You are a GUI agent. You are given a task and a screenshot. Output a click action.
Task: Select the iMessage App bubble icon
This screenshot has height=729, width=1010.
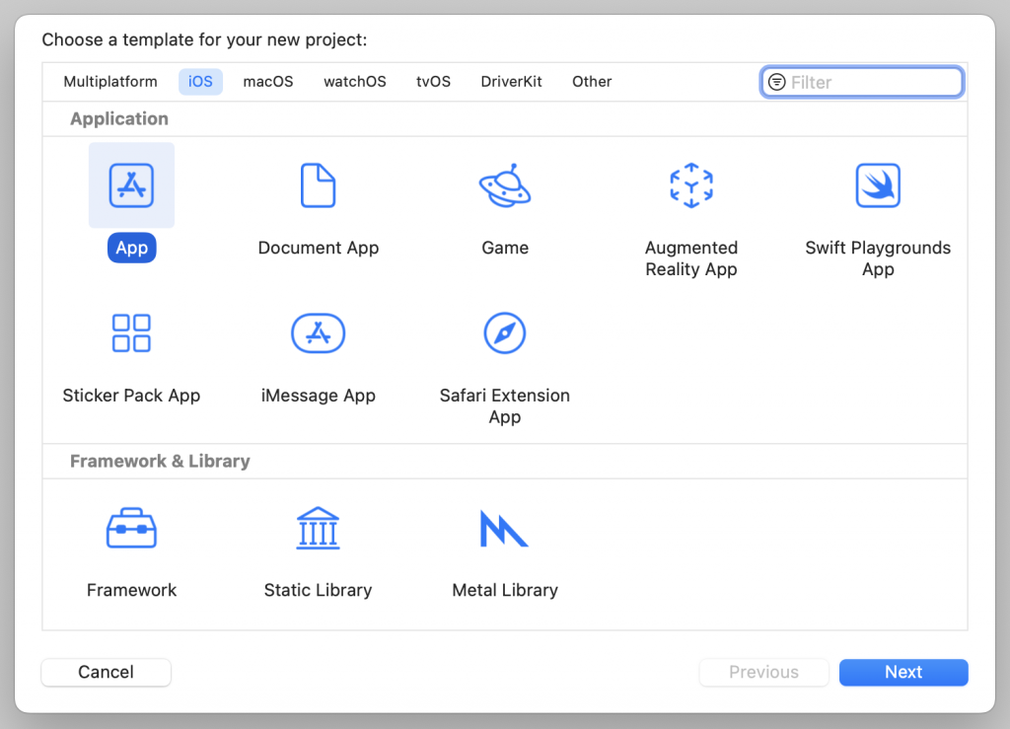coord(319,333)
